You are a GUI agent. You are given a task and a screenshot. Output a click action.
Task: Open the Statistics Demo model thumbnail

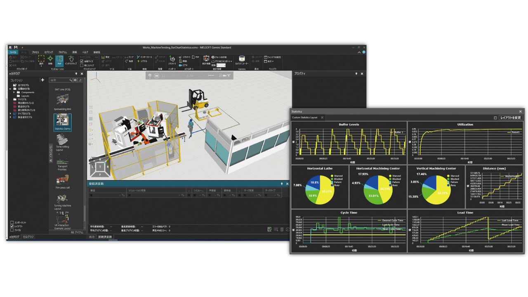[x=62, y=122]
